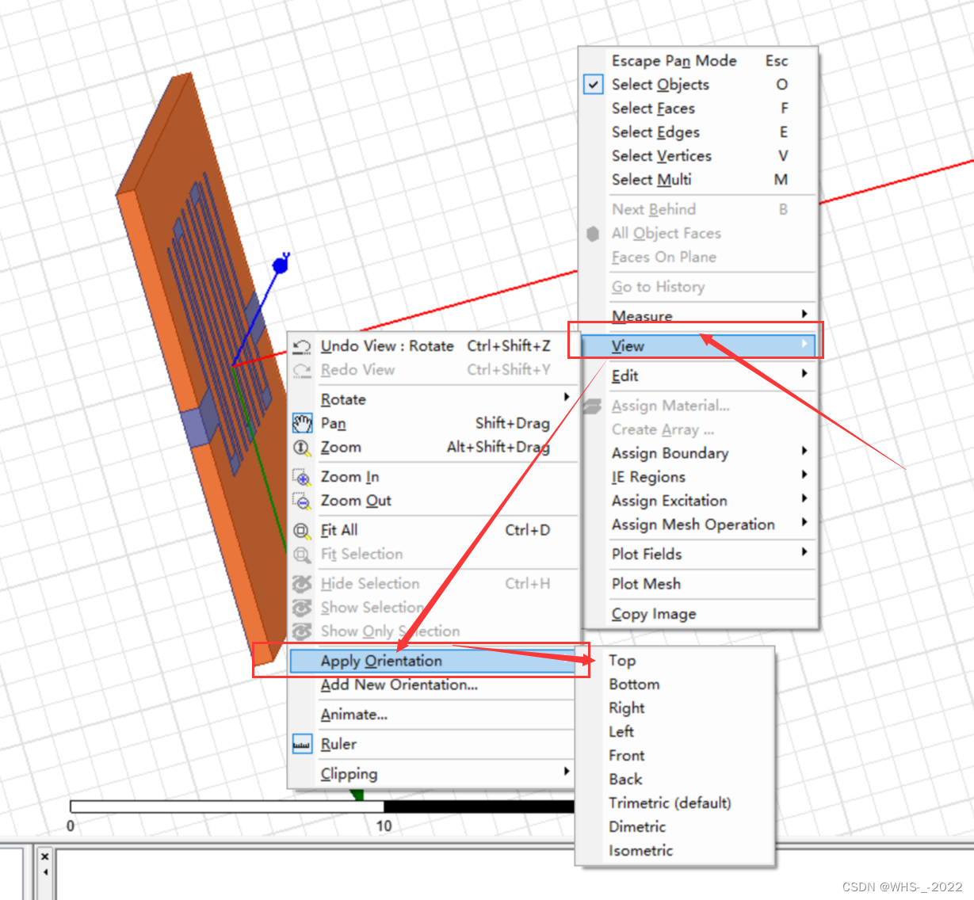The width and height of the screenshot is (974, 900).
Task: Choose Plot Mesh
Action: coord(699,584)
